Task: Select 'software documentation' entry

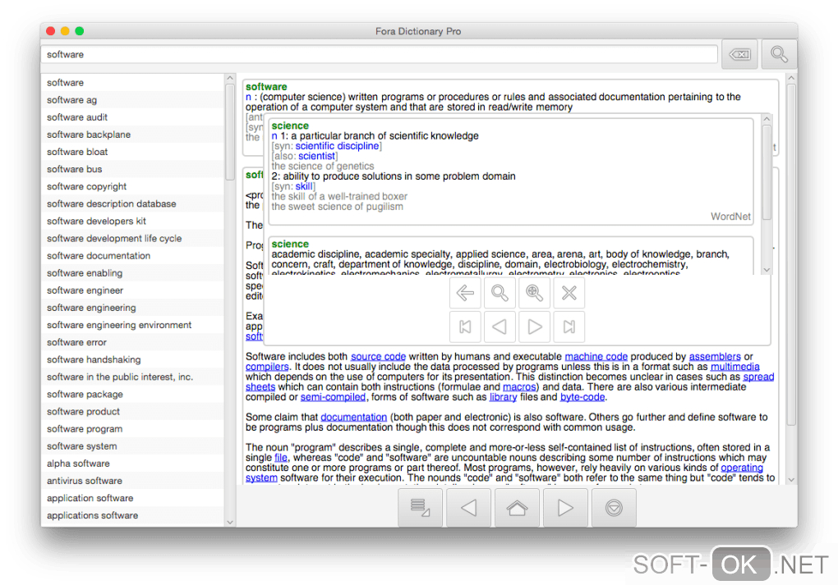Action: pos(132,256)
